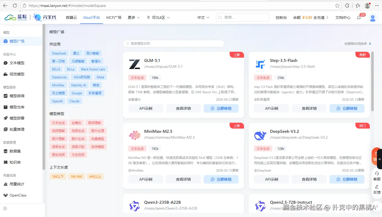Click the 数据集 database icon

coord(5,151)
